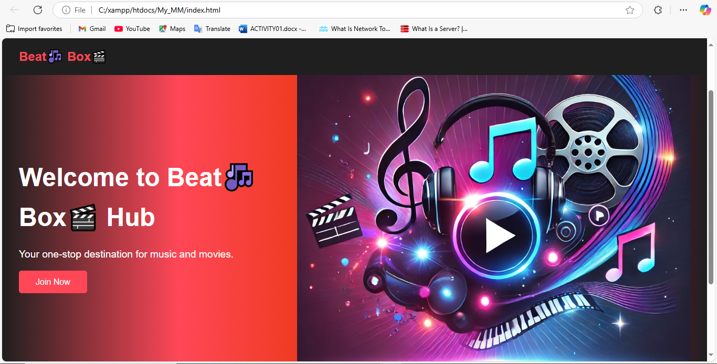Click the Welcome to Beat Box Hub heading
Screen dimensions: 717x364
click(x=136, y=197)
